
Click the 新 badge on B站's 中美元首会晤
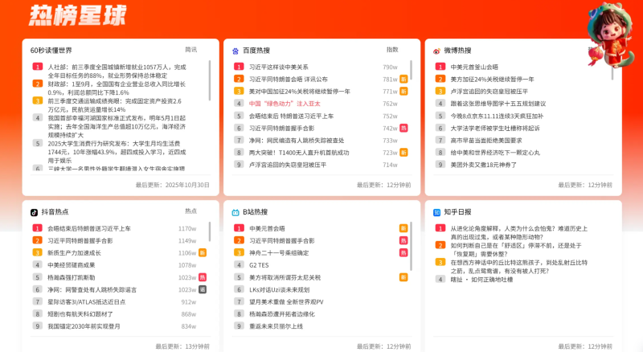click(403, 228)
